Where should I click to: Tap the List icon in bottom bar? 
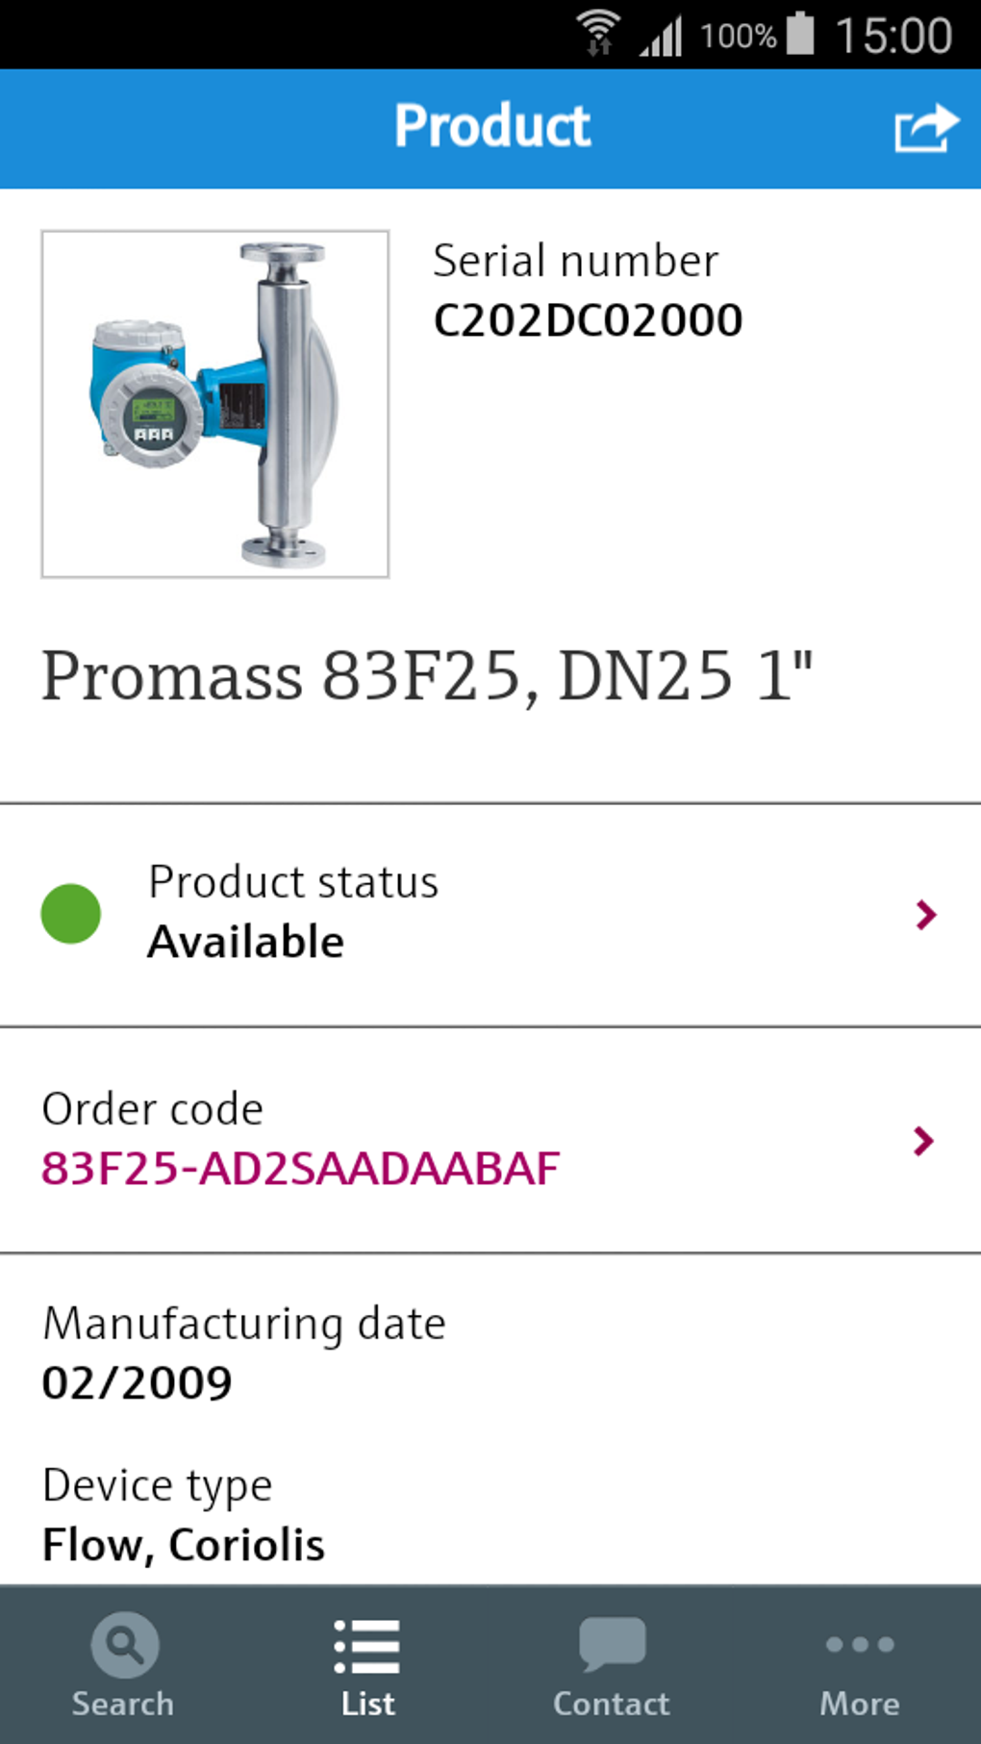pos(367,1647)
